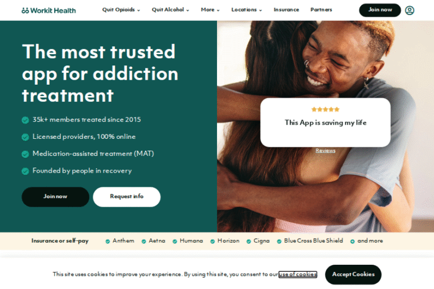This screenshot has width=434, height=289.
Task: Click checkmark icon next to Anthem
Action: point(107,242)
